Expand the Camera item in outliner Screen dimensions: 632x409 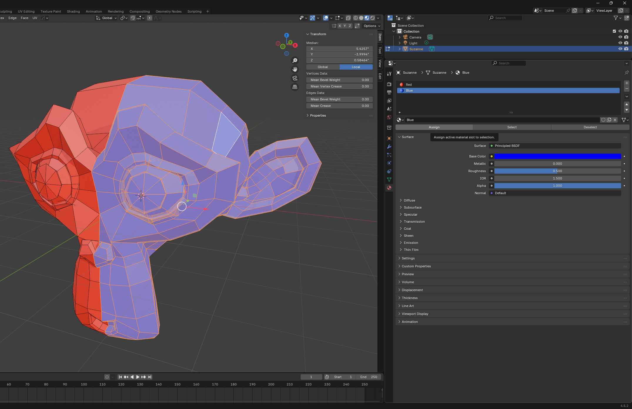pyautogui.click(x=399, y=37)
